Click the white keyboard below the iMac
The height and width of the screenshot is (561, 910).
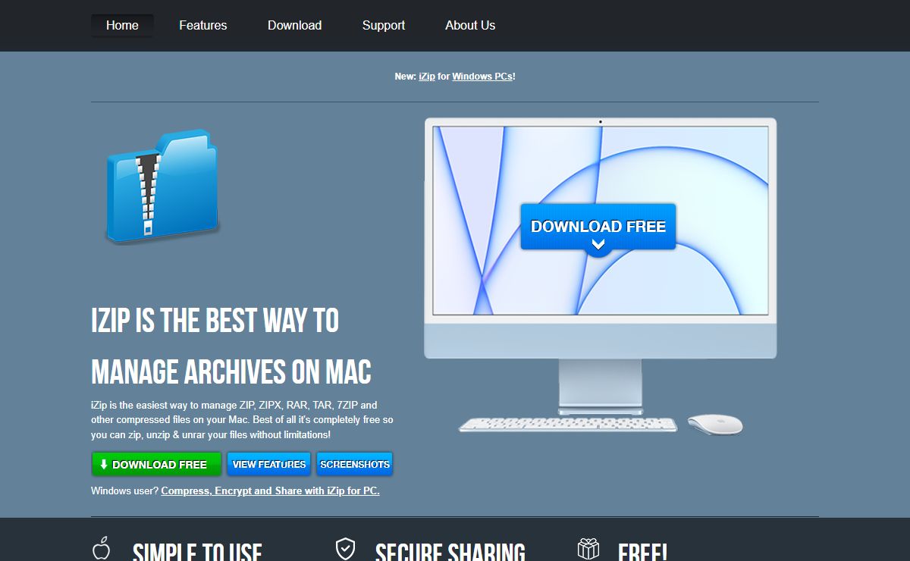coord(568,425)
